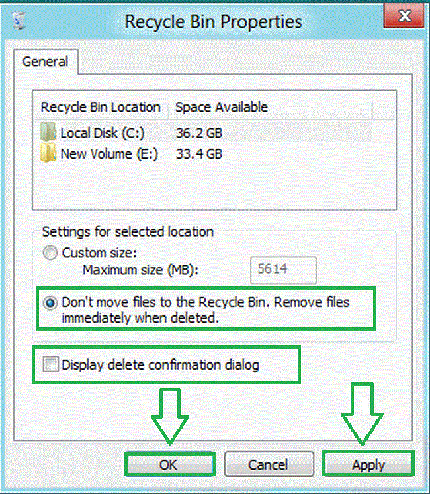The image size is (430, 494).
Task: Select Don't move files to Recycle Bin option
Action: coord(50,303)
